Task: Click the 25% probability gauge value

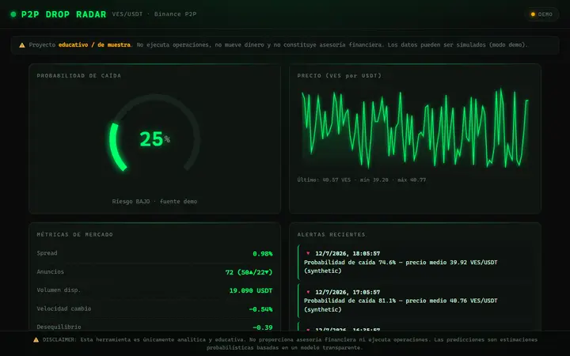Action: coord(155,138)
